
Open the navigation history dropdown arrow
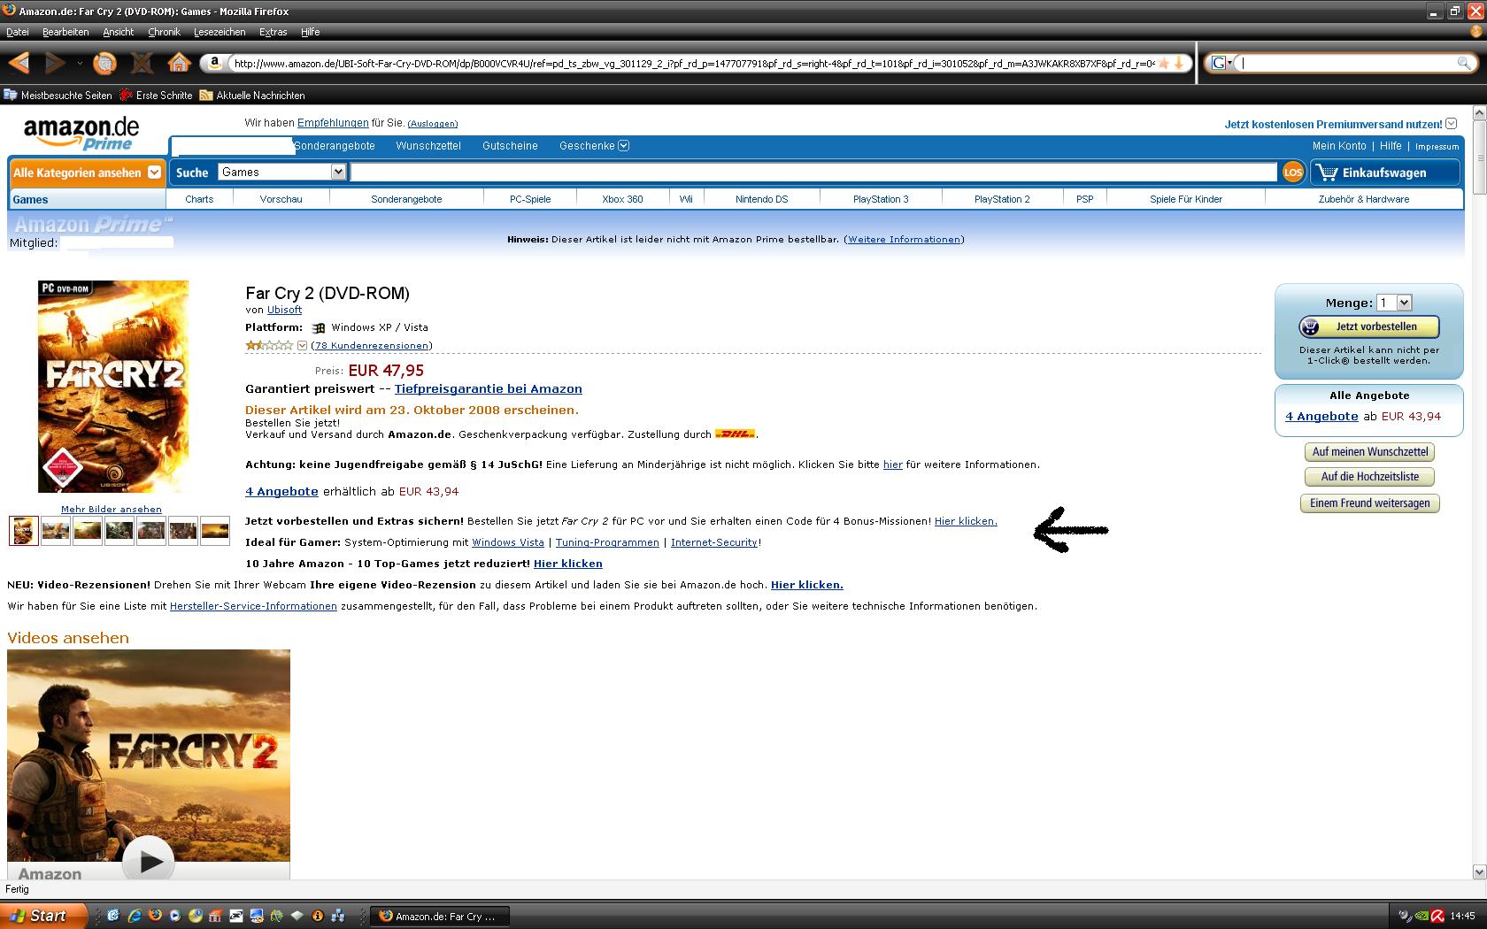[x=80, y=63]
